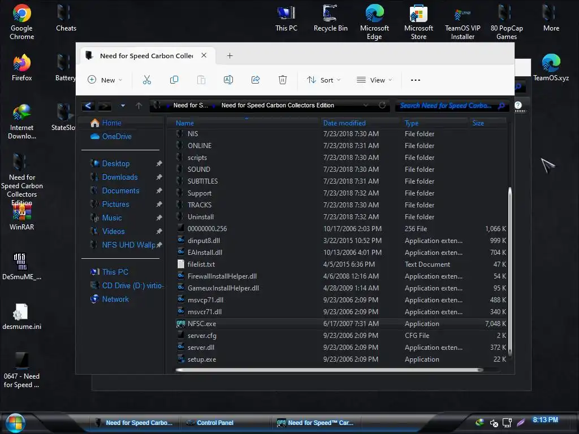Click the Windows Start orb
The width and height of the screenshot is (579, 434).
coord(15,423)
